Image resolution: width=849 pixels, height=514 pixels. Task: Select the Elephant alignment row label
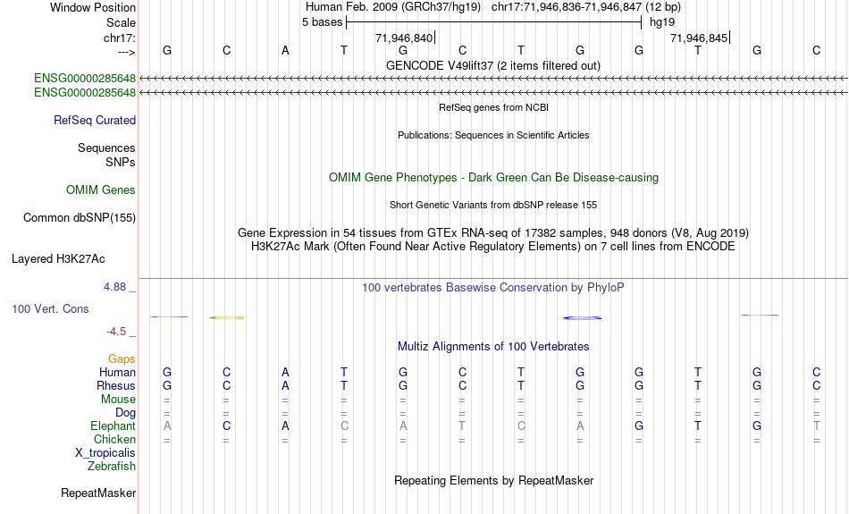(x=113, y=426)
